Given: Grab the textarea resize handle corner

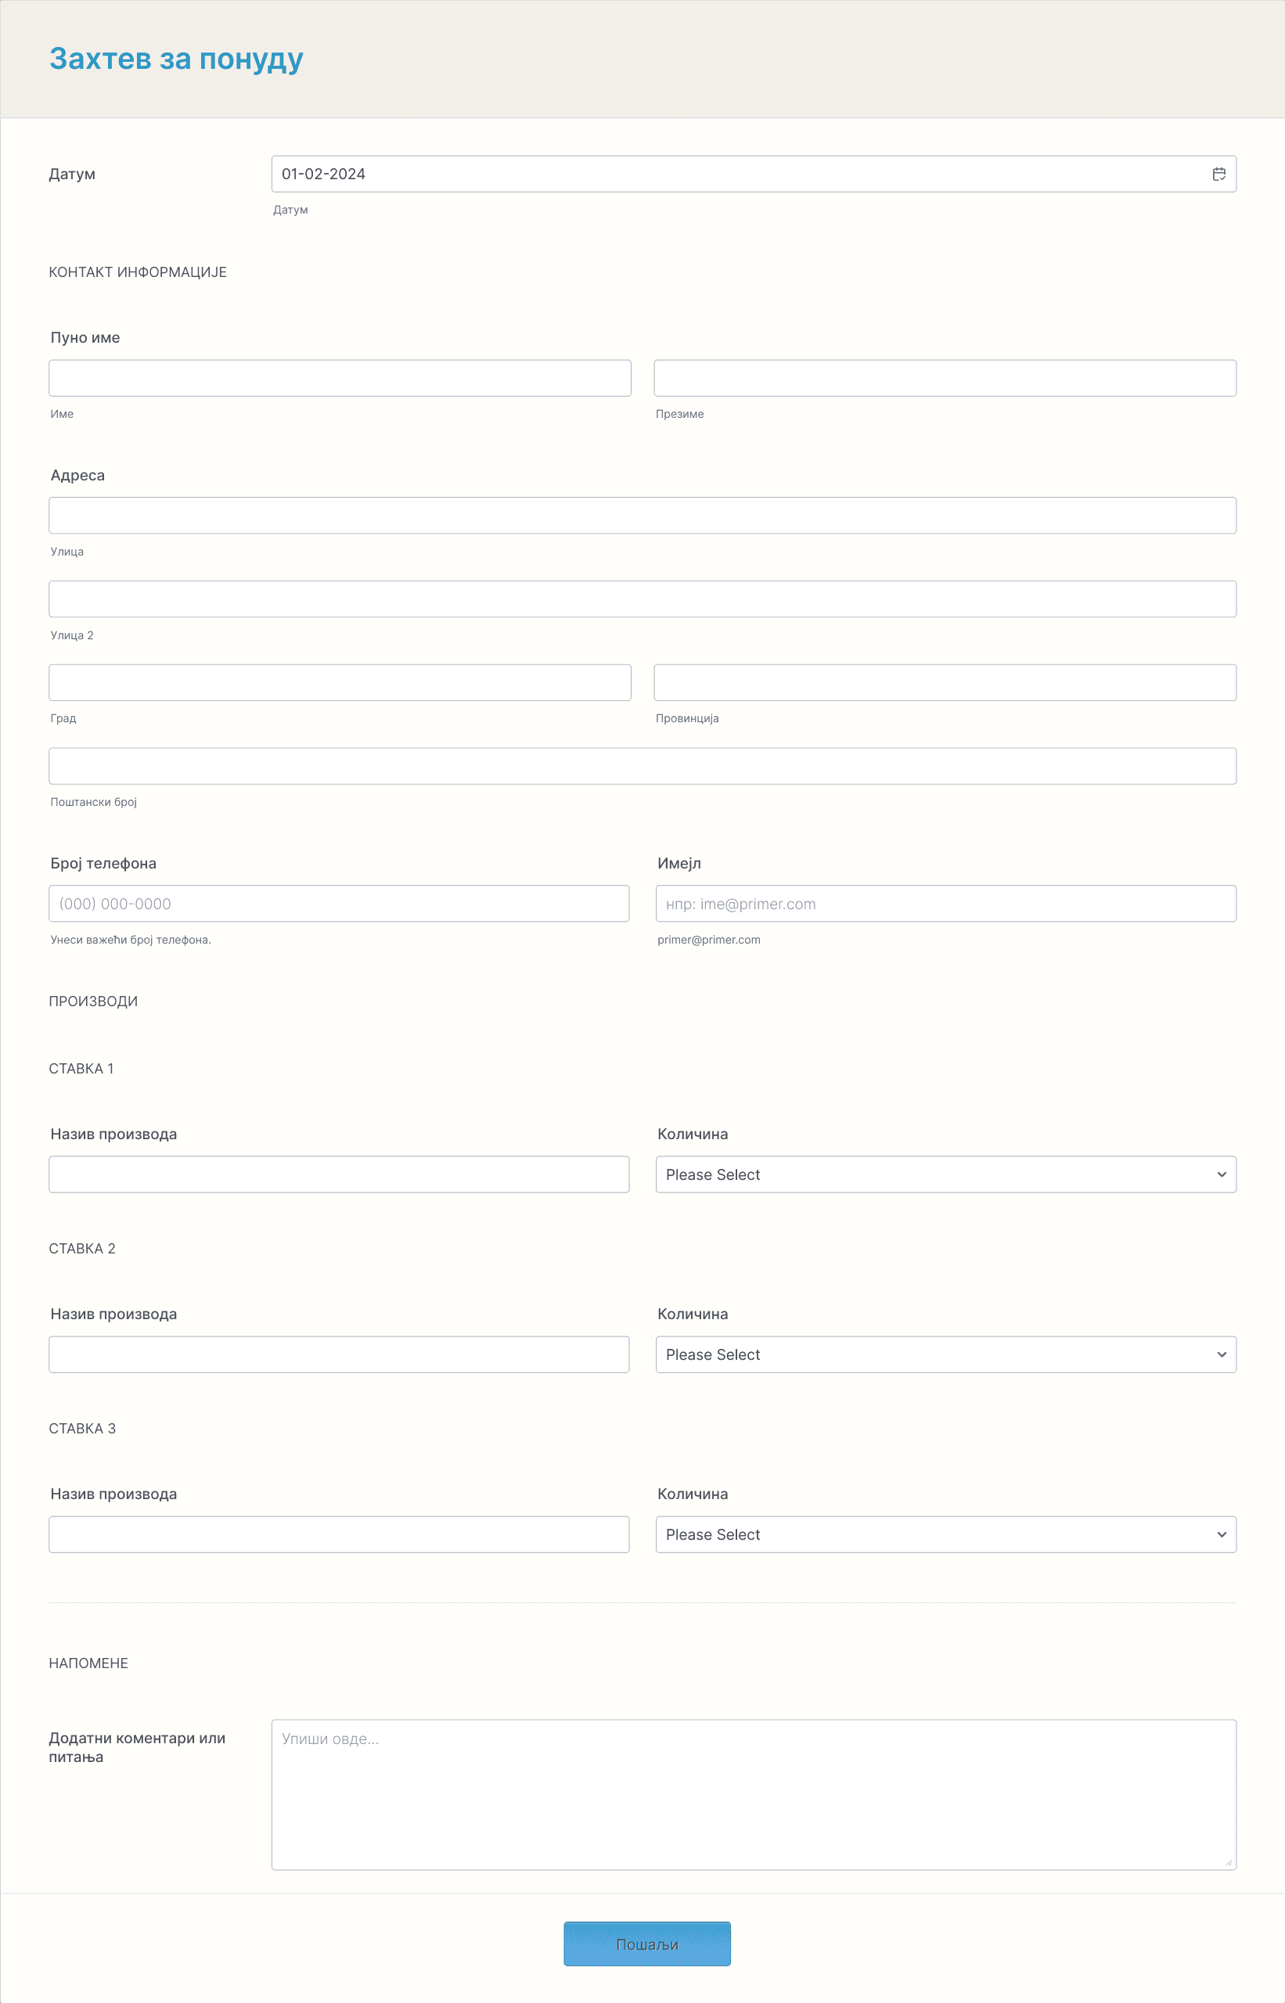Looking at the screenshot, I should [1228, 1863].
